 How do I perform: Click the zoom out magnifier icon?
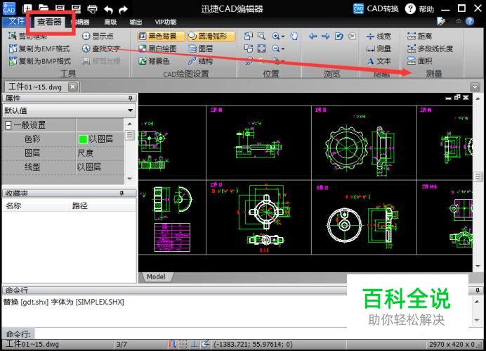[x=275, y=49]
